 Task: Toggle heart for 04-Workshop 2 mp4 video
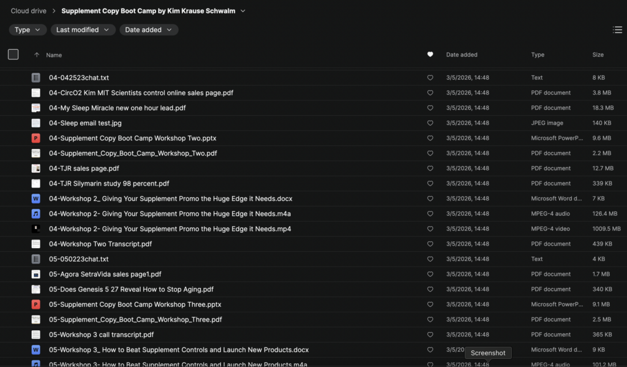(430, 229)
